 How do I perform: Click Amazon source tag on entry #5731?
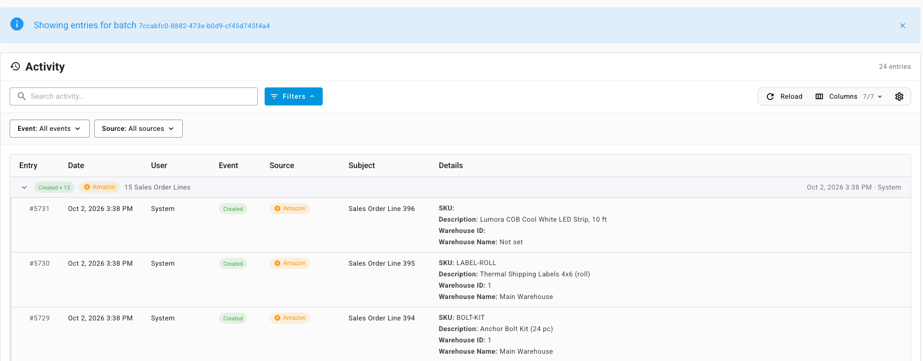click(290, 209)
